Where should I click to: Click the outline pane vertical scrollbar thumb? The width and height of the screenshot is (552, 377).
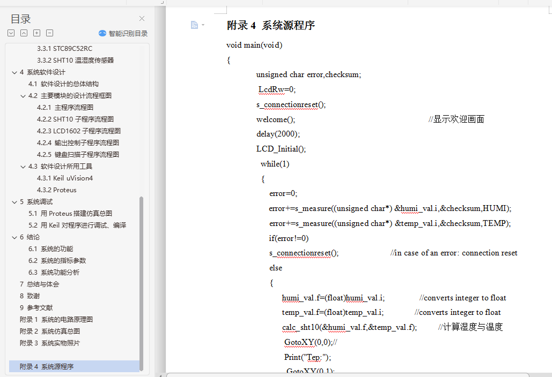(x=142, y=283)
